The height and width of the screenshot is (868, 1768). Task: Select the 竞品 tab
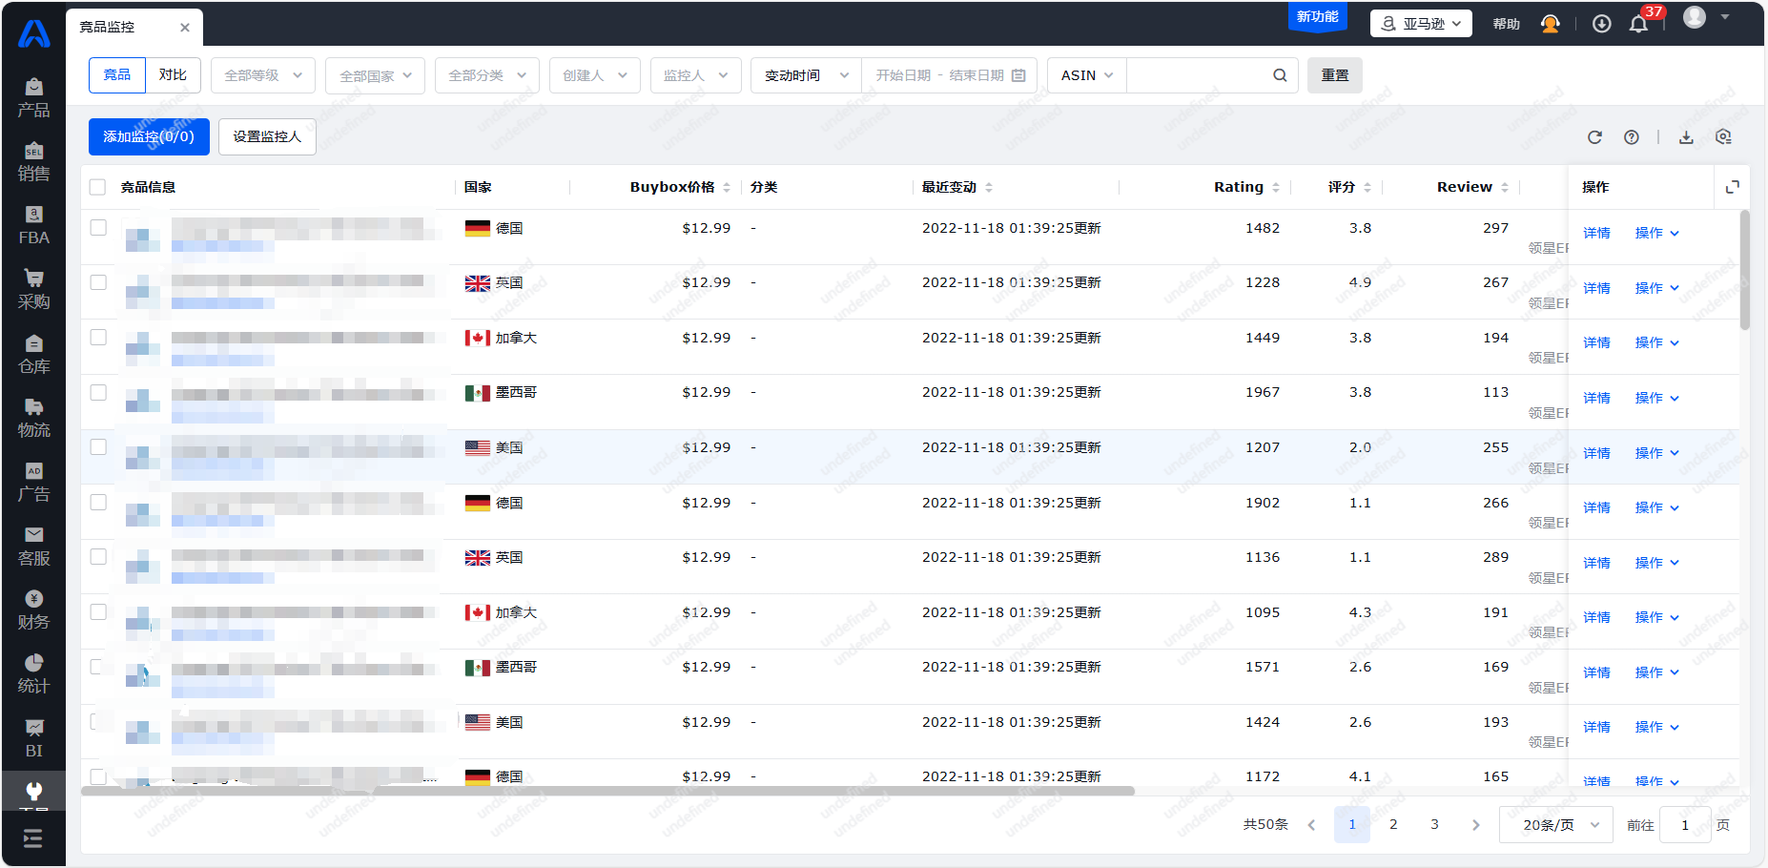click(117, 75)
